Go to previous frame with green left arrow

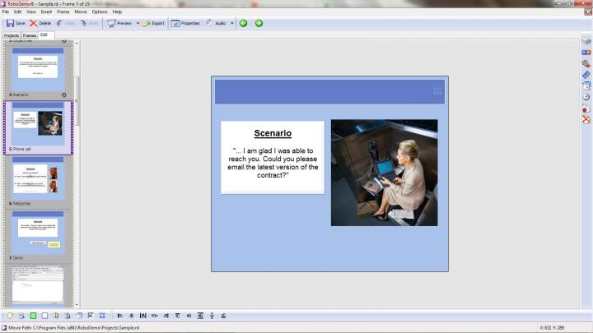click(x=243, y=23)
